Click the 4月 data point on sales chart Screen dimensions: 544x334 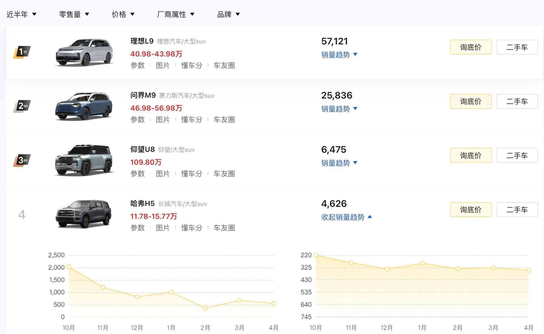pyautogui.click(x=274, y=304)
